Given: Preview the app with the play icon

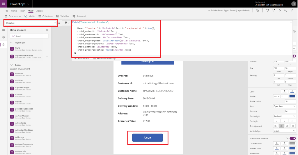Looking at the screenshot, I should pos(280,11).
